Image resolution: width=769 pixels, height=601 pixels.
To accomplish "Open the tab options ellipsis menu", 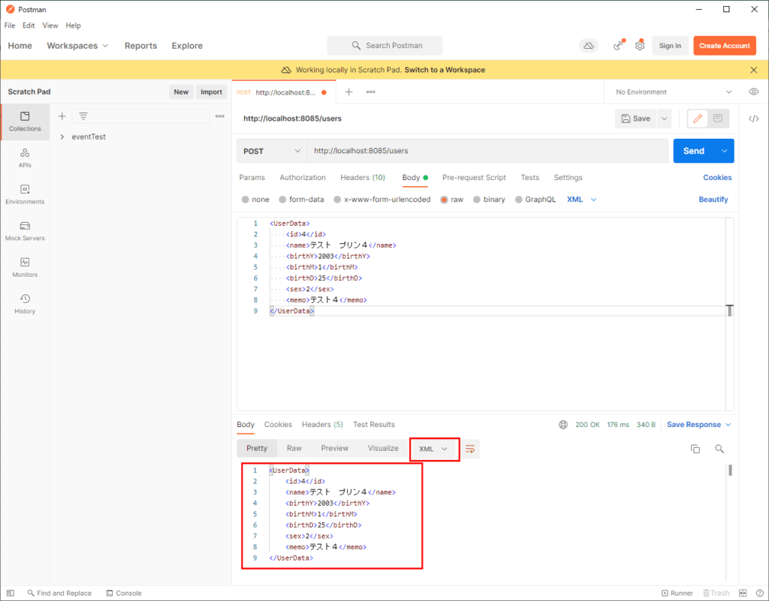I will [371, 92].
